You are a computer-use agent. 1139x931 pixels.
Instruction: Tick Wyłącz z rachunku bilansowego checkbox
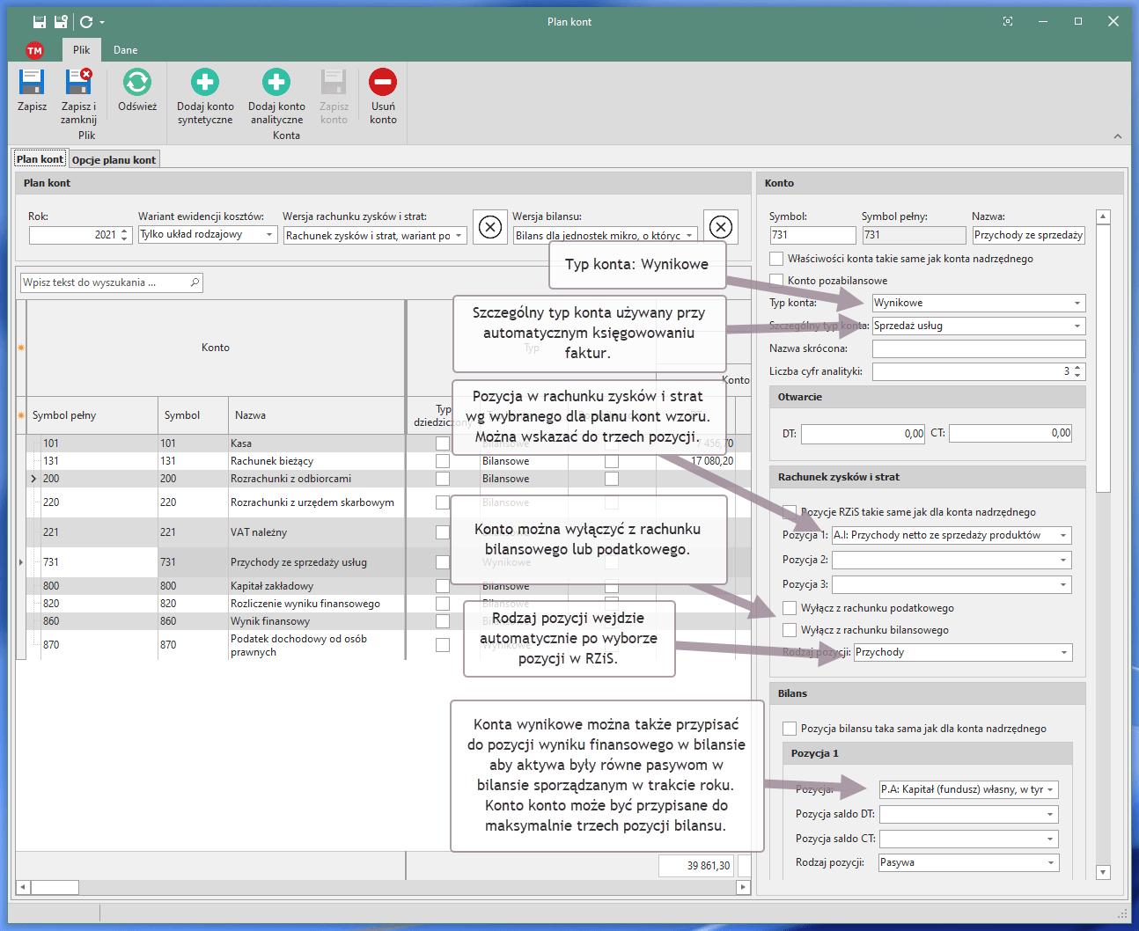(x=790, y=630)
